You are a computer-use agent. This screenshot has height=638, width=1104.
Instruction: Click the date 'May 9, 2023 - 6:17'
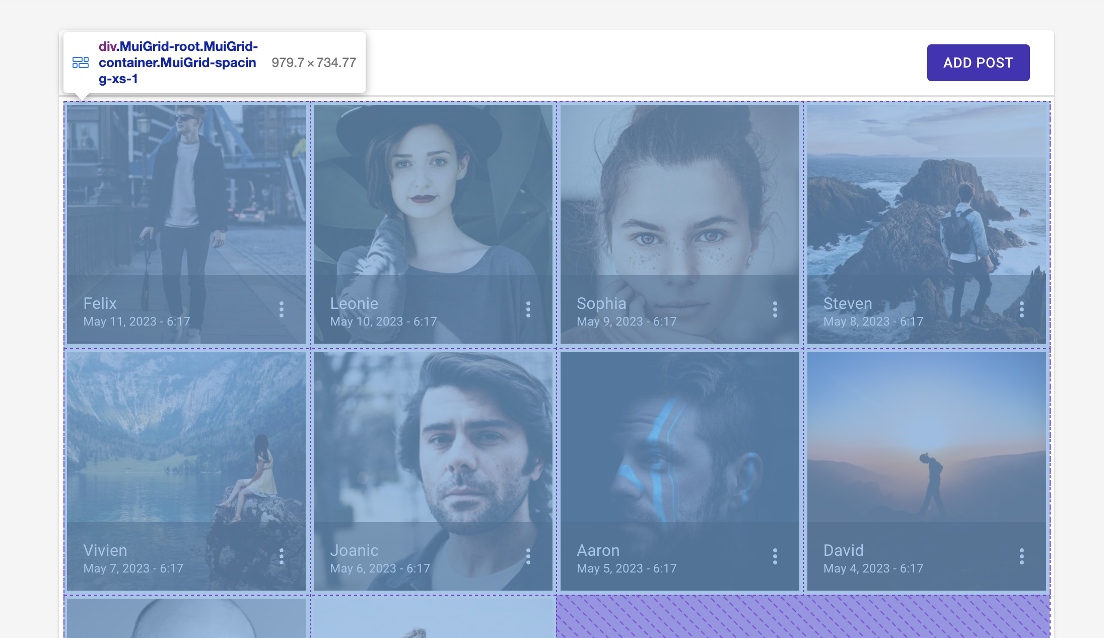click(x=627, y=322)
